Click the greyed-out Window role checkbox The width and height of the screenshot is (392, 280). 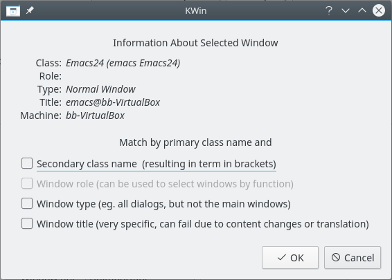(27, 183)
